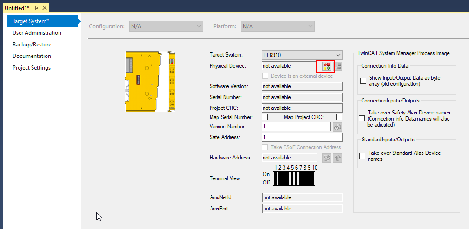Screen dimensions: 469x229
Task: Click the Physical Device field
Action: point(290,66)
